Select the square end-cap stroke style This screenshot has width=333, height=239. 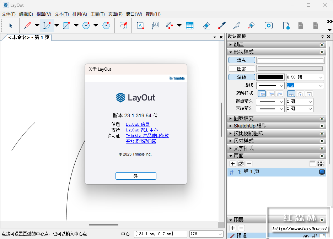tap(309, 94)
